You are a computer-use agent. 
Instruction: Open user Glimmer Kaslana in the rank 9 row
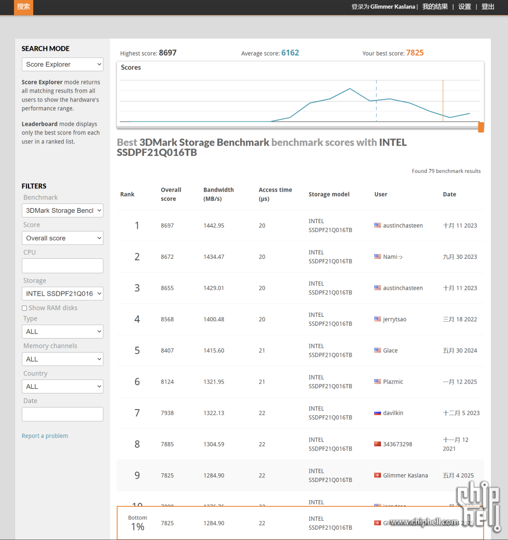[405, 476]
